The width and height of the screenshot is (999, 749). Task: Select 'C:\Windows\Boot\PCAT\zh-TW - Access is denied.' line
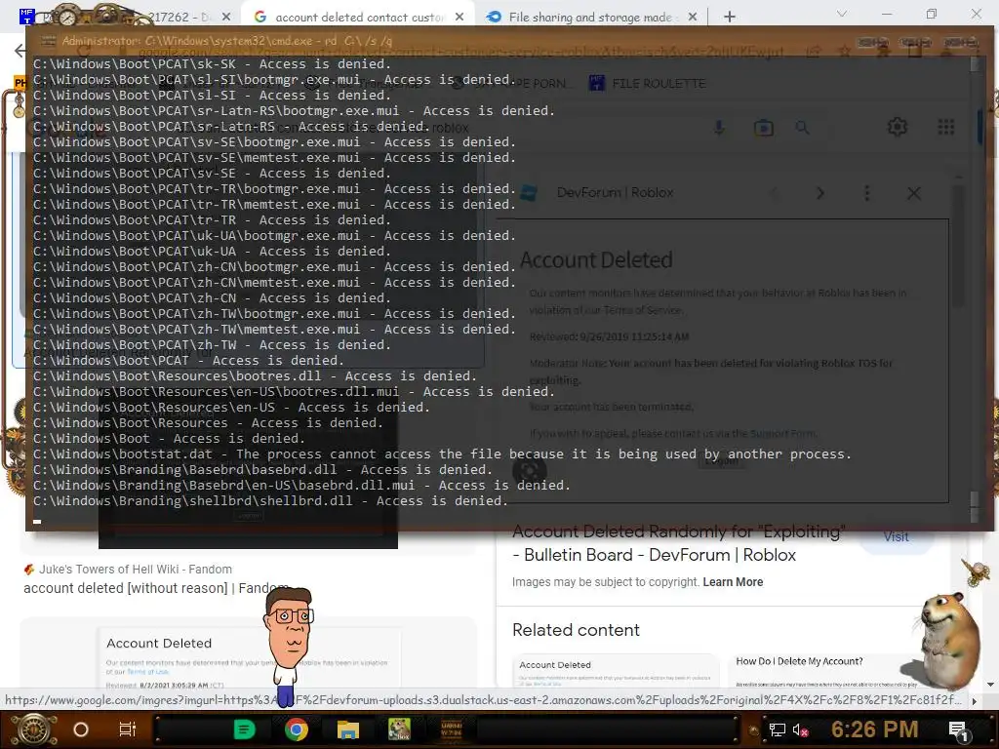(212, 345)
